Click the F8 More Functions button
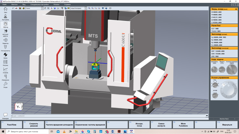 [183, 124]
